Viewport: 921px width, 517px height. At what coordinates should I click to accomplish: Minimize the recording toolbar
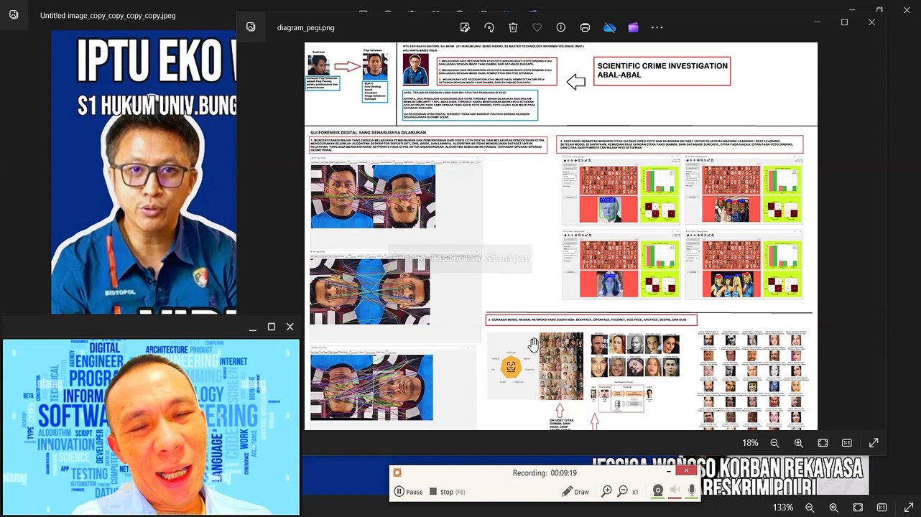669,471
